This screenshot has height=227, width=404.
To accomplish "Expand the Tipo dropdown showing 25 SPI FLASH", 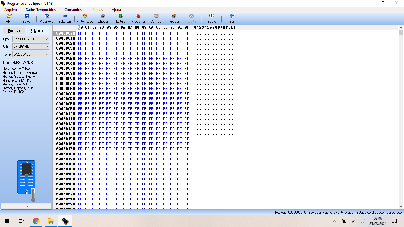I will (31, 39).
